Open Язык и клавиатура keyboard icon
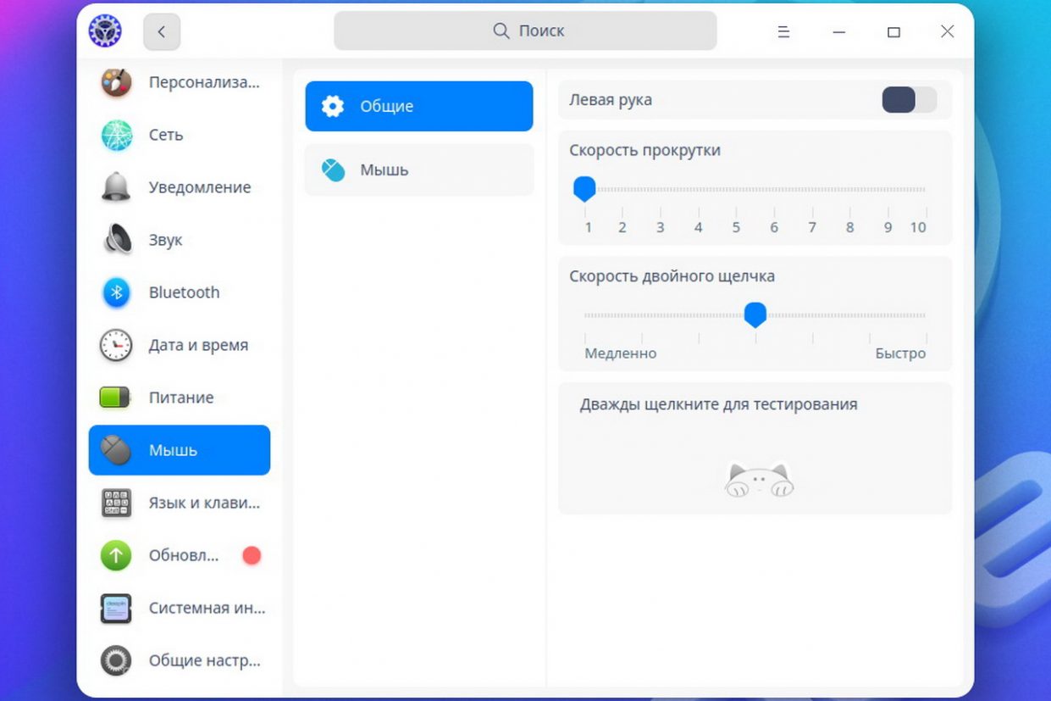1051x701 pixels. pos(116,503)
